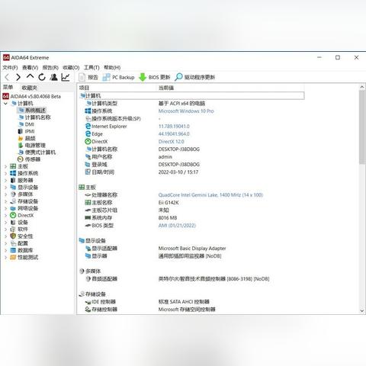Viewport: 366px width, 366px height.
Task: Open Edge version 44.19041.964.0 link
Action: click(x=174, y=134)
